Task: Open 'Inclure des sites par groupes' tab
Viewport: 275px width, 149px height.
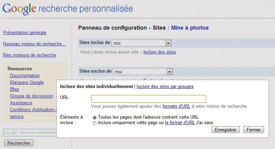Action: coord(165,87)
